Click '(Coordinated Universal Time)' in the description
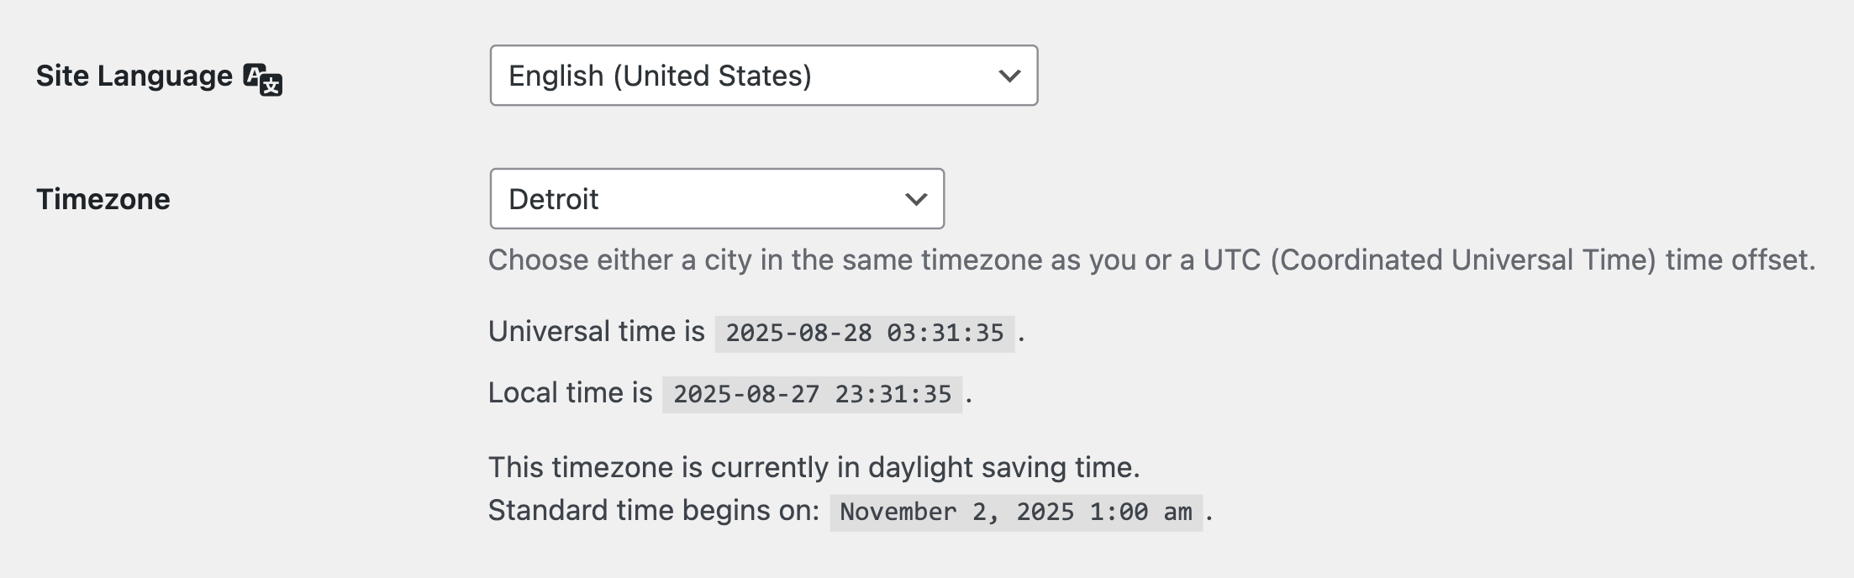Screen dimensions: 1854x578 pyautogui.click(x=1463, y=260)
